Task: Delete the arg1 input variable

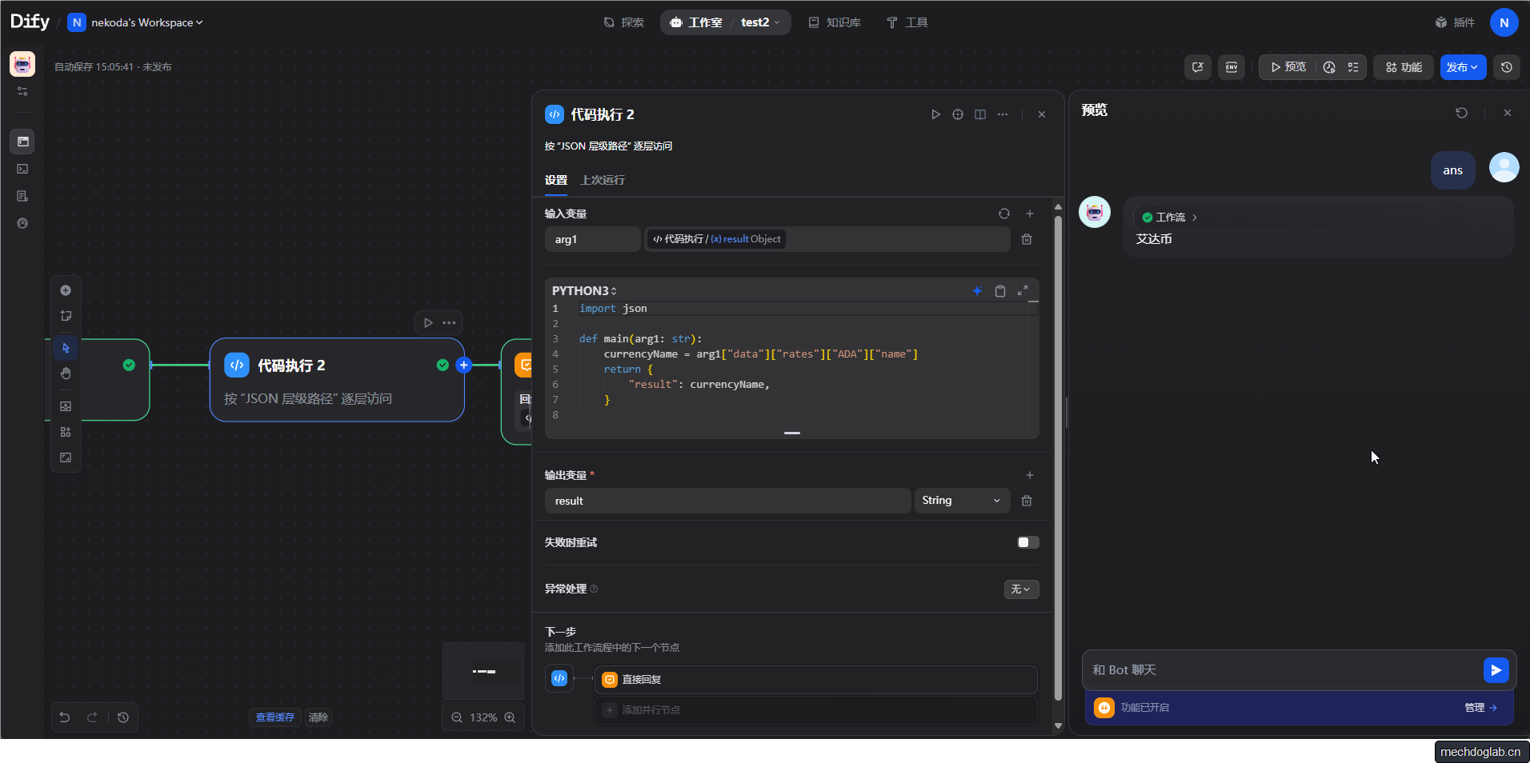Action: pos(1027,239)
